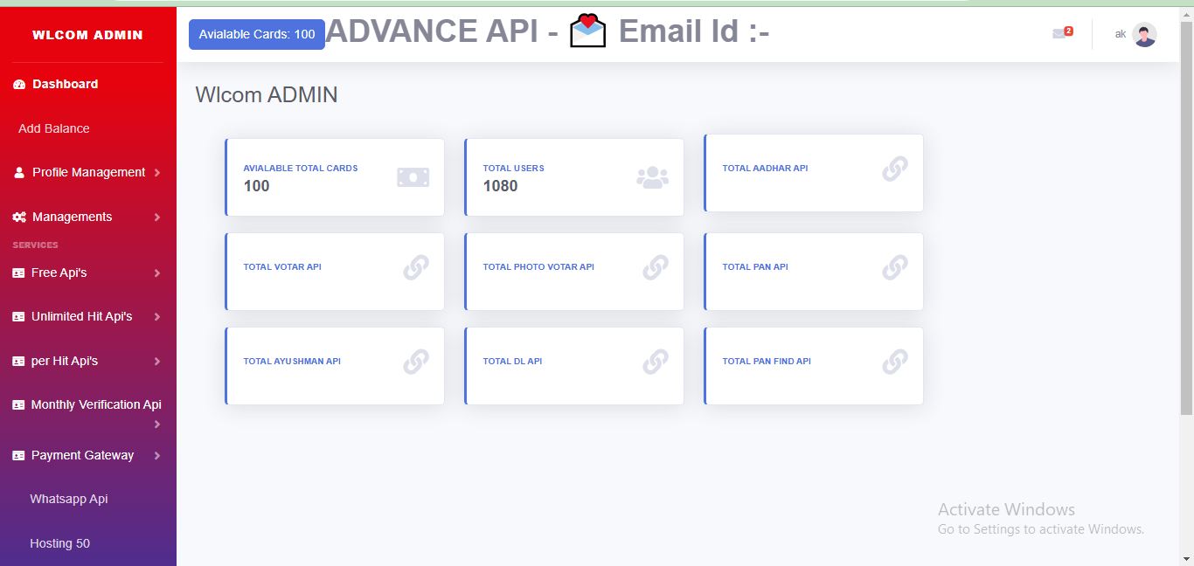
Task: Open Whatsapp Api sidebar link
Action: [69, 499]
